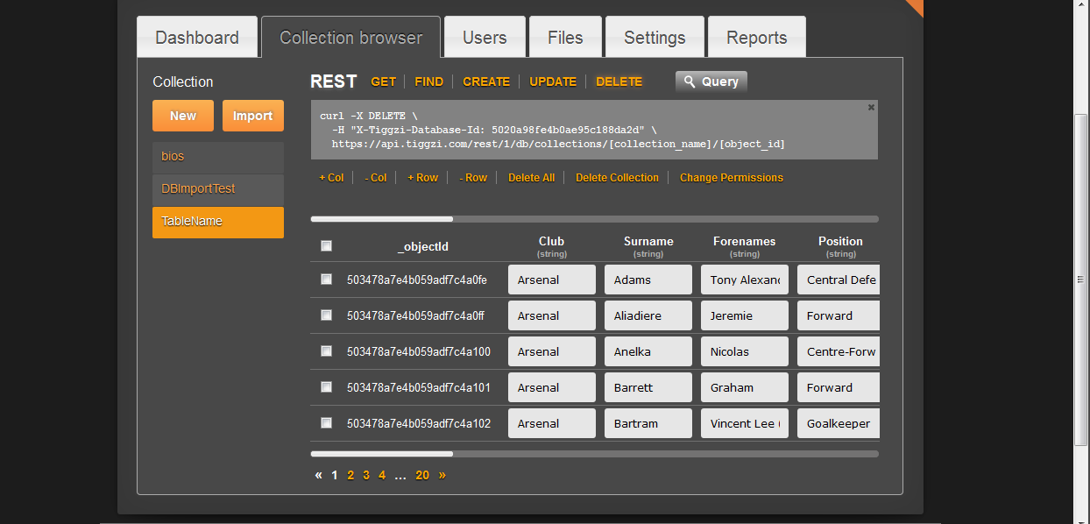The width and height of the screenshot is (1090, 524).
Task: Go to next page with » arrow
Action: 442,475
